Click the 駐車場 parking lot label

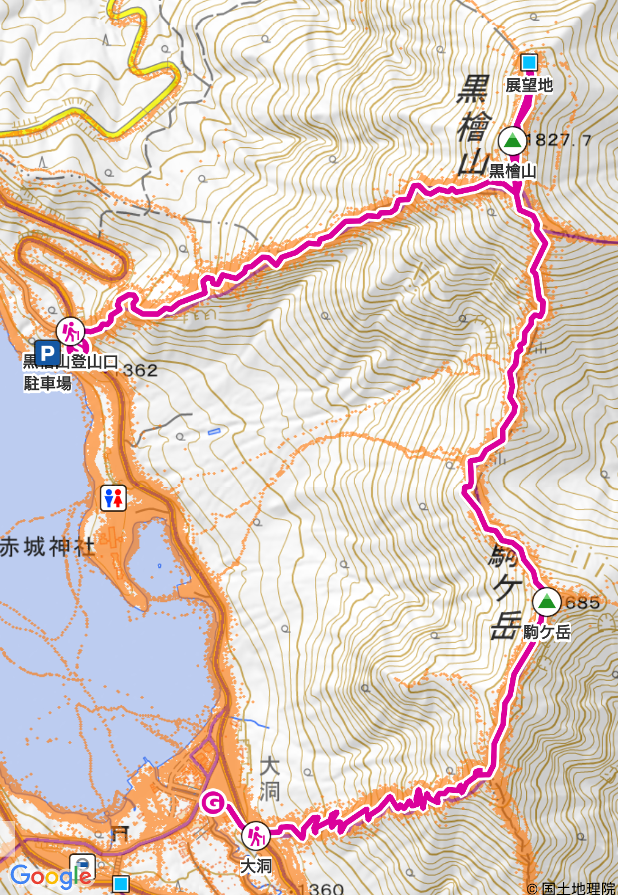pyautogui.click(x=48, y=383)
